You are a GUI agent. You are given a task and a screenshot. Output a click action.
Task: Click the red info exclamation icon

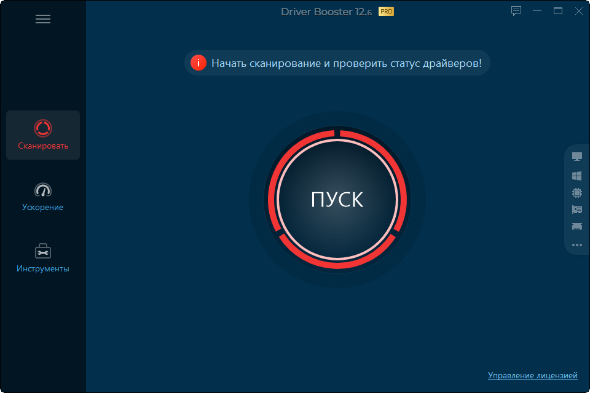pos(199,63)
